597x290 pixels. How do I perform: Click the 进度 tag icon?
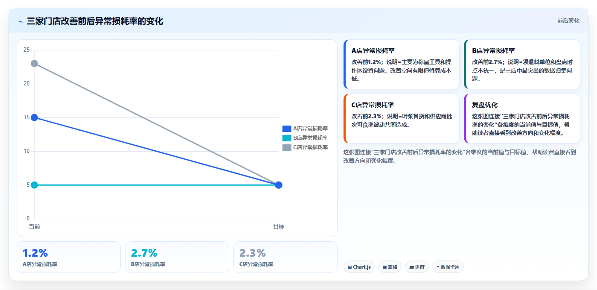coord(411,267)
